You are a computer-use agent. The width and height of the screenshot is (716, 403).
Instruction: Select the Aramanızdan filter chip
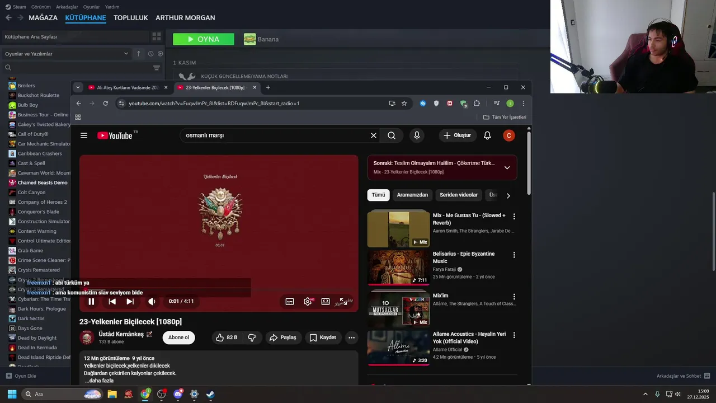tap(412, 195)
